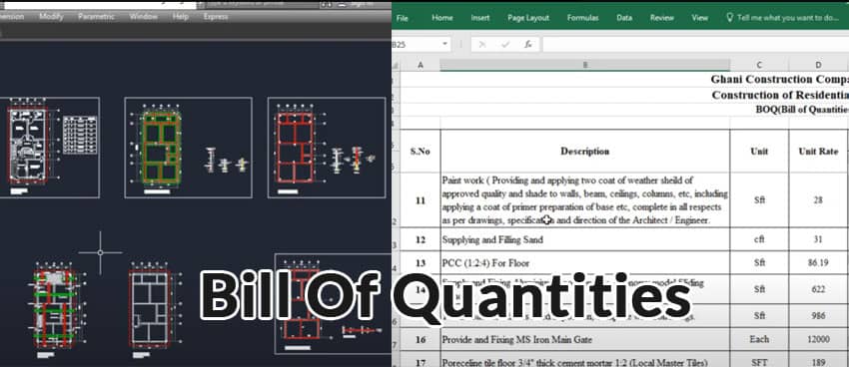849x367 pixels.
Task: Switch to the Page Layout tab
Action: click(x=528, y=18)
